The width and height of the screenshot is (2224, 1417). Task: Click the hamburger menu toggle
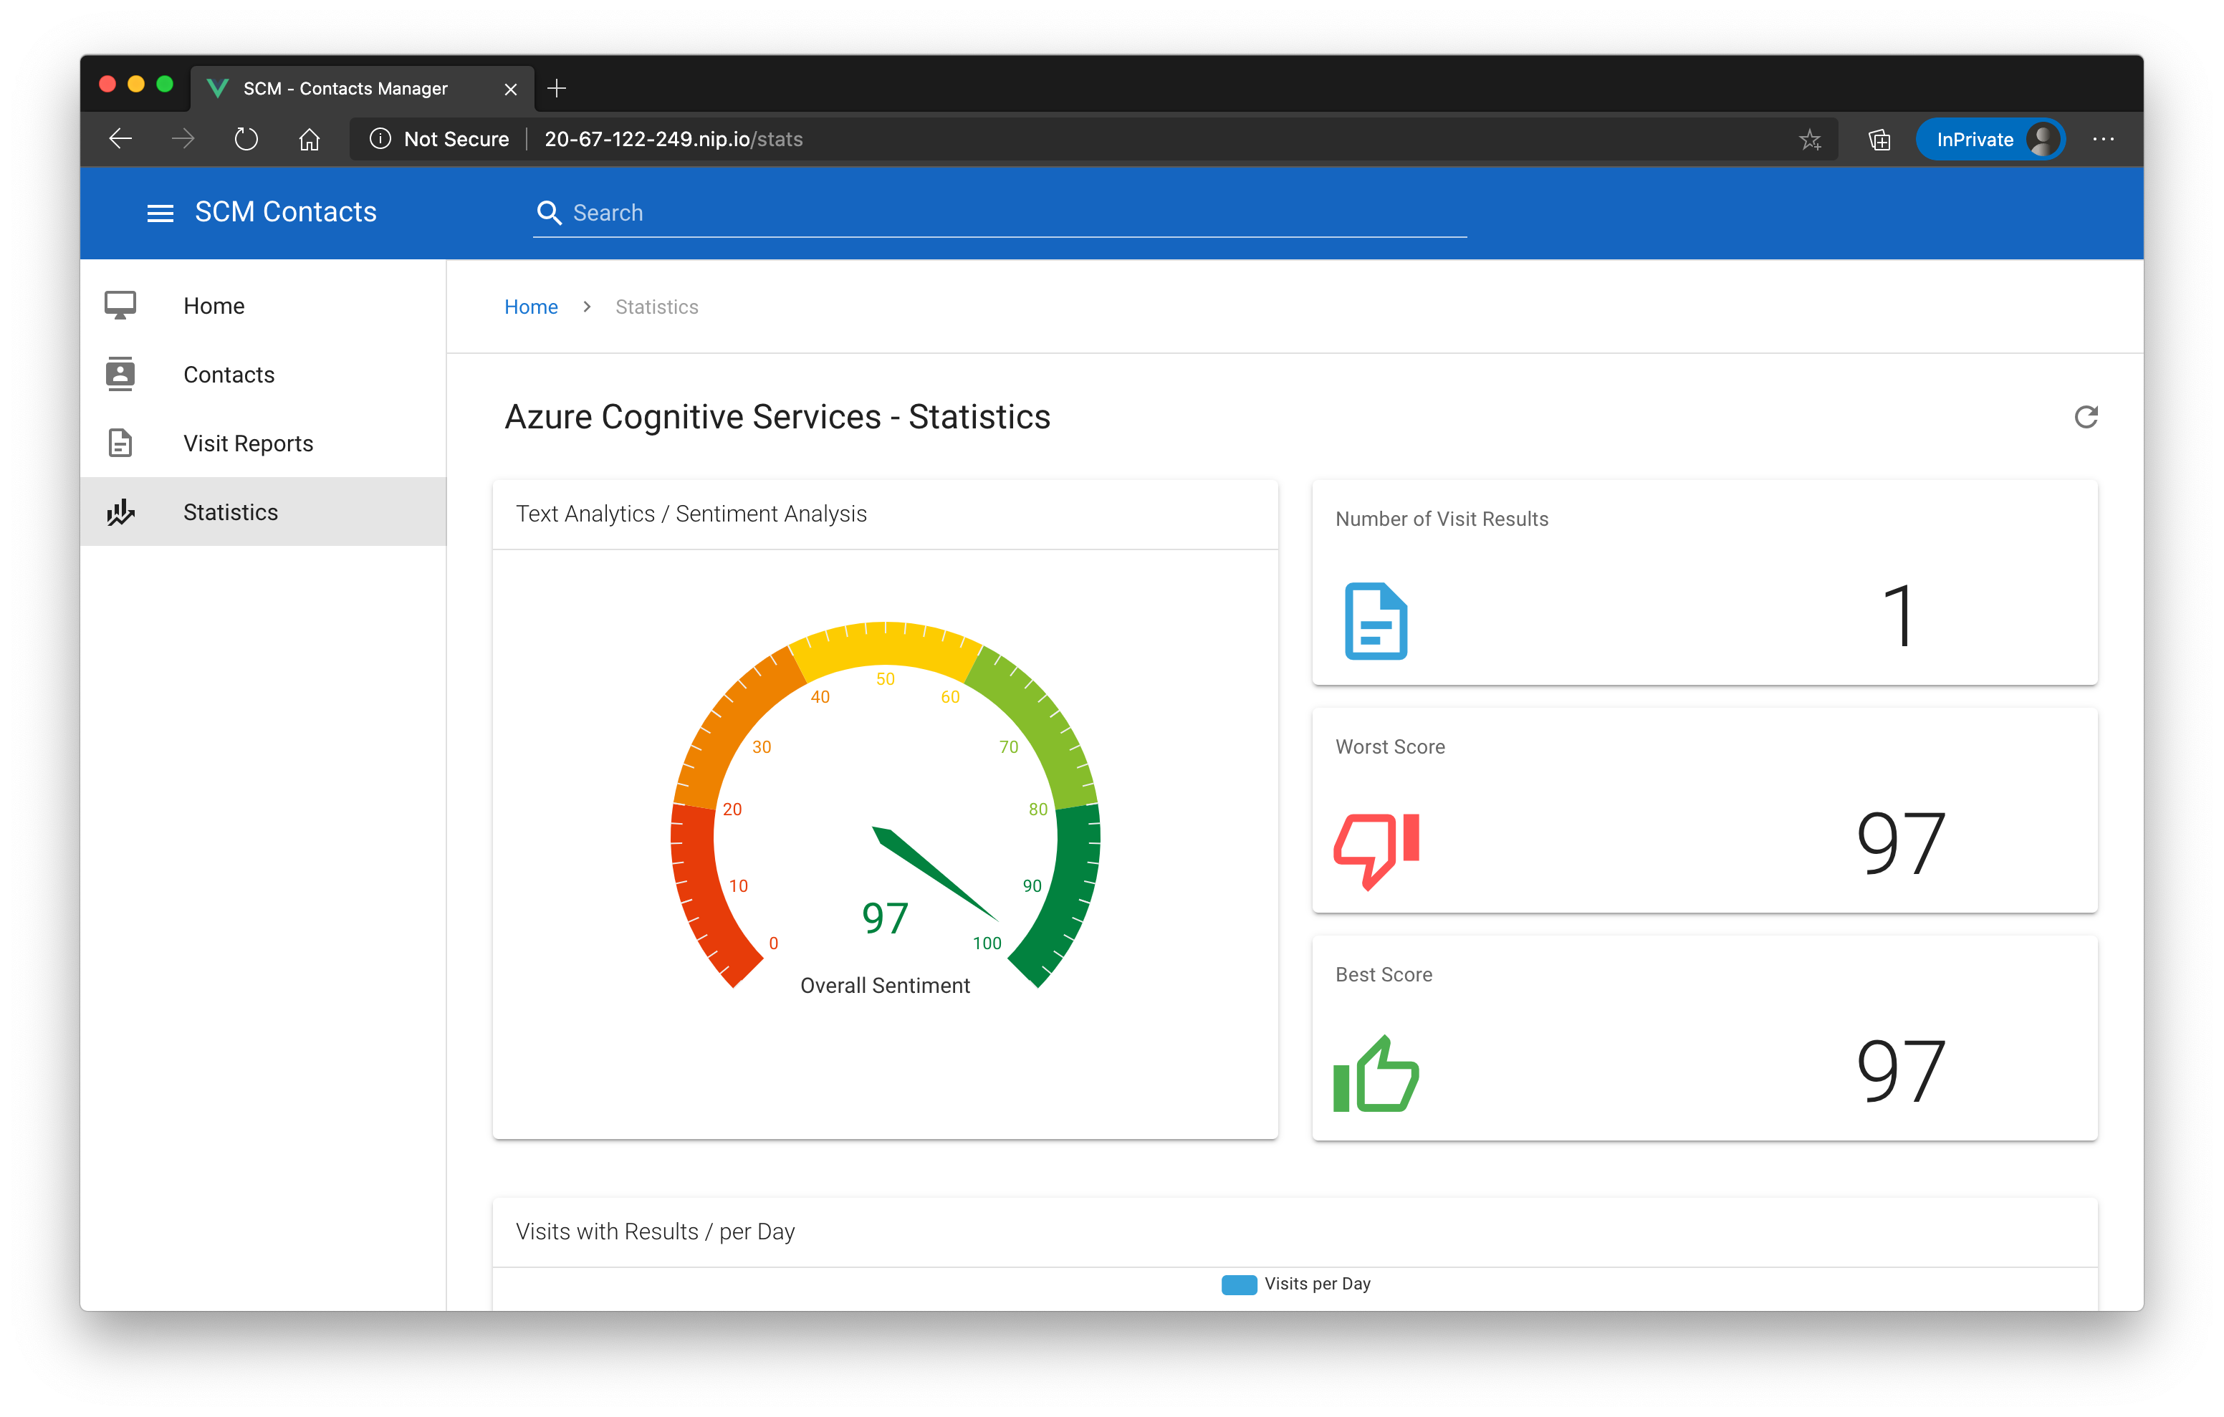pos(157,212)
